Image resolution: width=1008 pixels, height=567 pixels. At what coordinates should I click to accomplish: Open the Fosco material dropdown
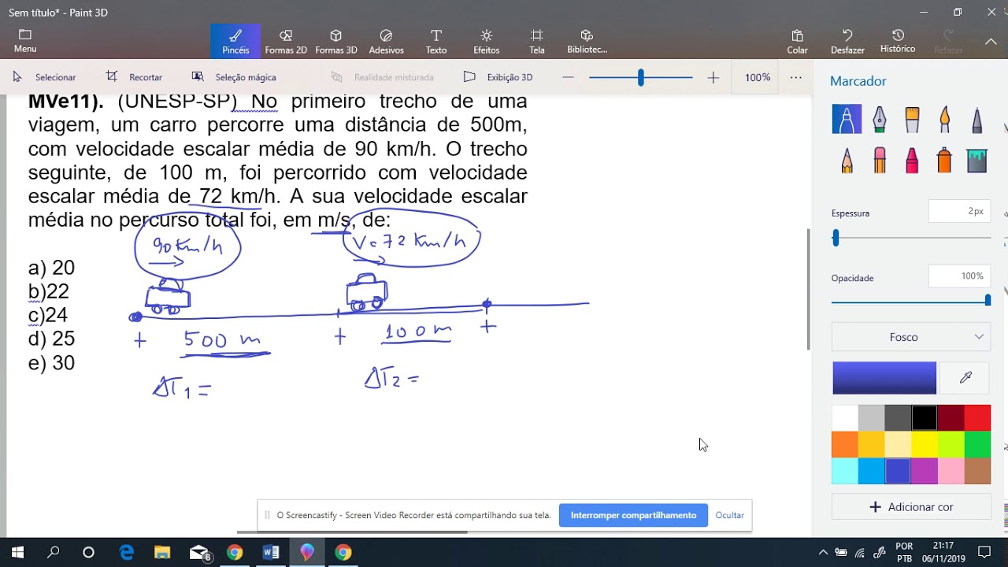click(911, 337)
